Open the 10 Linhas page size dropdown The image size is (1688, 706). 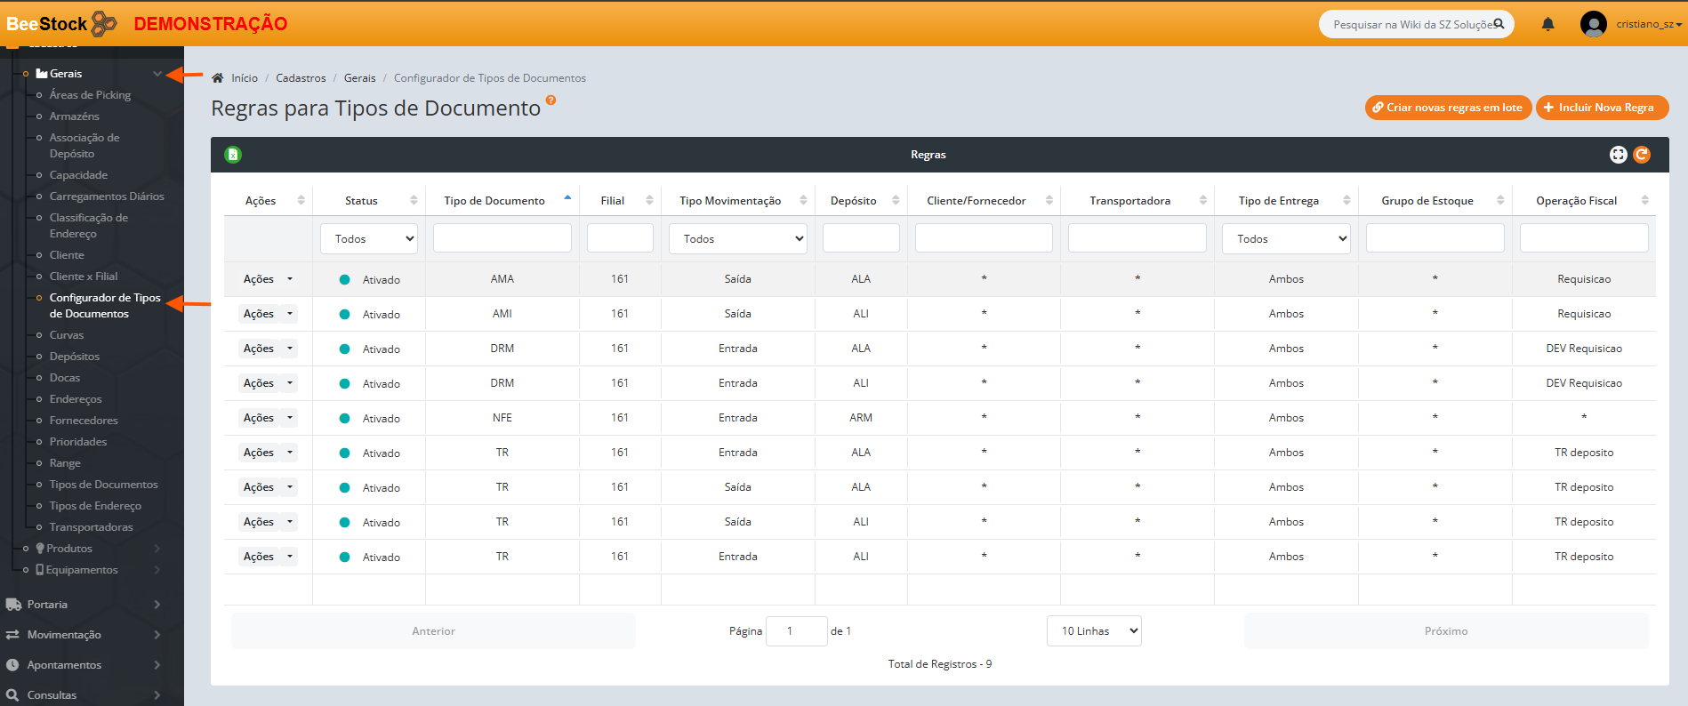click(1094, 631)
